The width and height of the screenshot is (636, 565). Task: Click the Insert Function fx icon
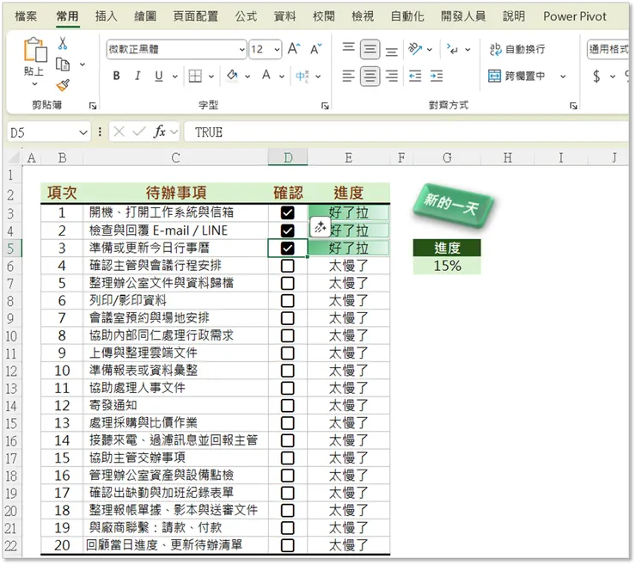tap(160, 132)
